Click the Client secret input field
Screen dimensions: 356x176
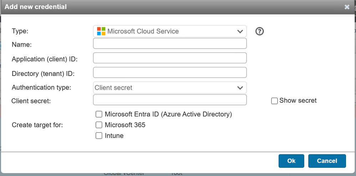click(170, 100)
